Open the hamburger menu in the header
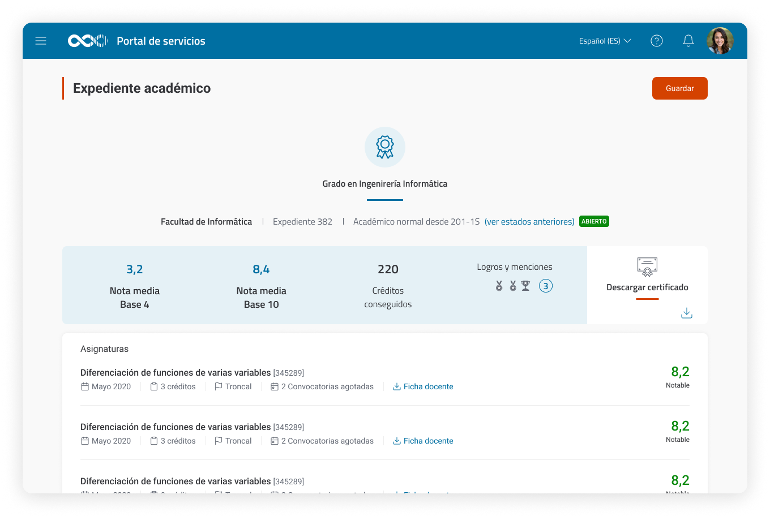 41,41
